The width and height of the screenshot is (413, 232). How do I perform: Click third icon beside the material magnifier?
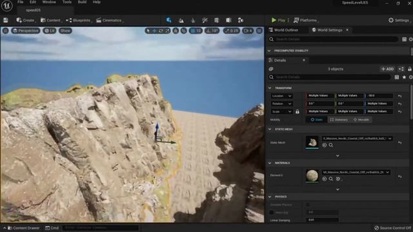[x=338, y=179]
